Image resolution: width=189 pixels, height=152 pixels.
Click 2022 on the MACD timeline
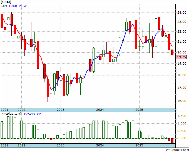pos(21,145)
